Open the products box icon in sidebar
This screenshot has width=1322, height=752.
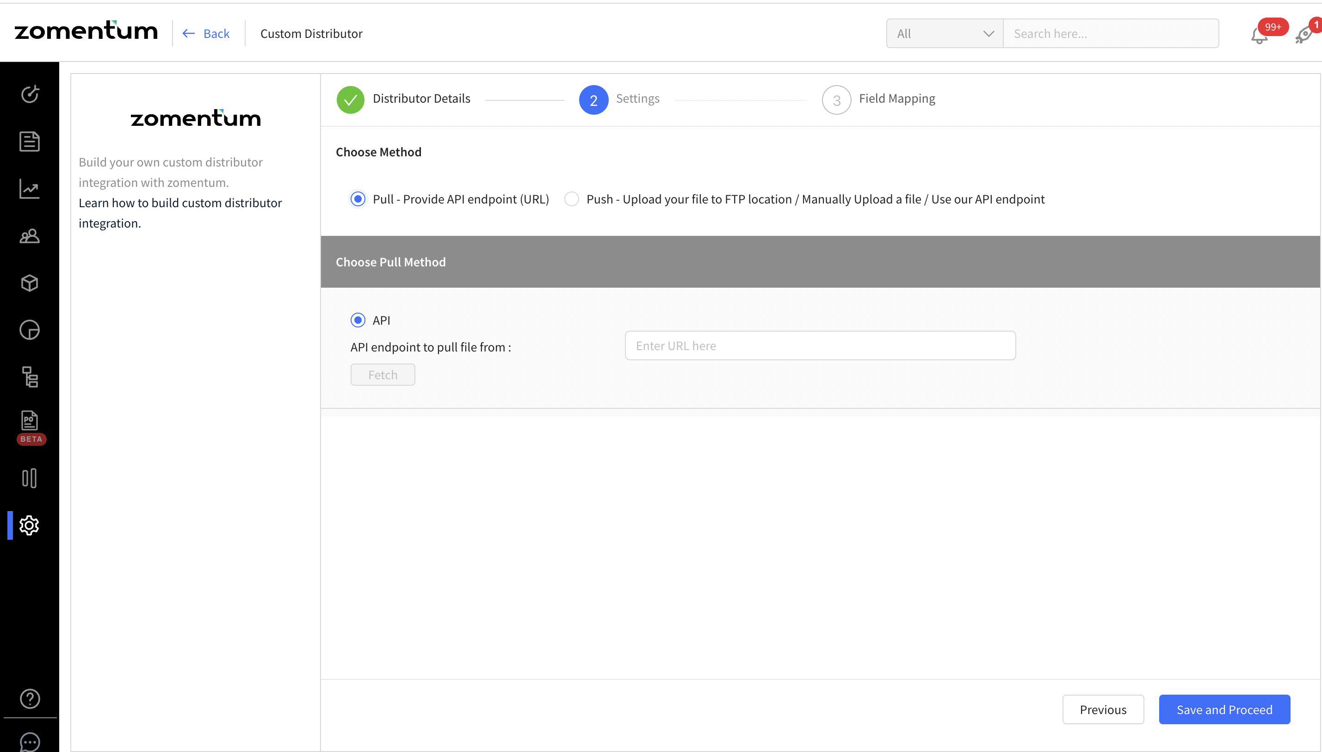tap(30, 283)
